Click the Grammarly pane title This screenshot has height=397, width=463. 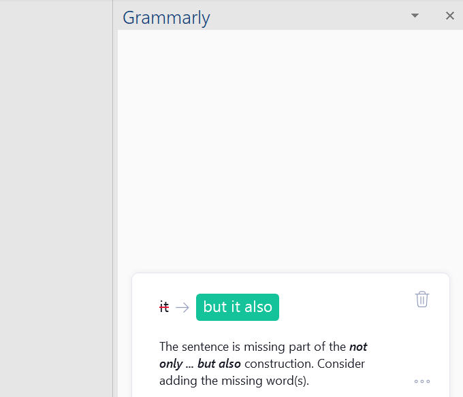coord(166,18)
